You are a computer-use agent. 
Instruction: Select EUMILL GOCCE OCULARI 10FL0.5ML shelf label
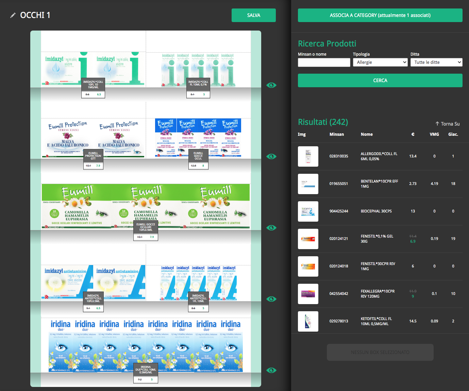[x=146, y=231]
